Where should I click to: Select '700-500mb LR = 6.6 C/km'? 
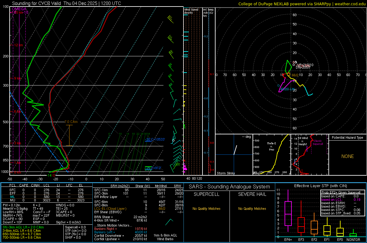coord(22,237)
